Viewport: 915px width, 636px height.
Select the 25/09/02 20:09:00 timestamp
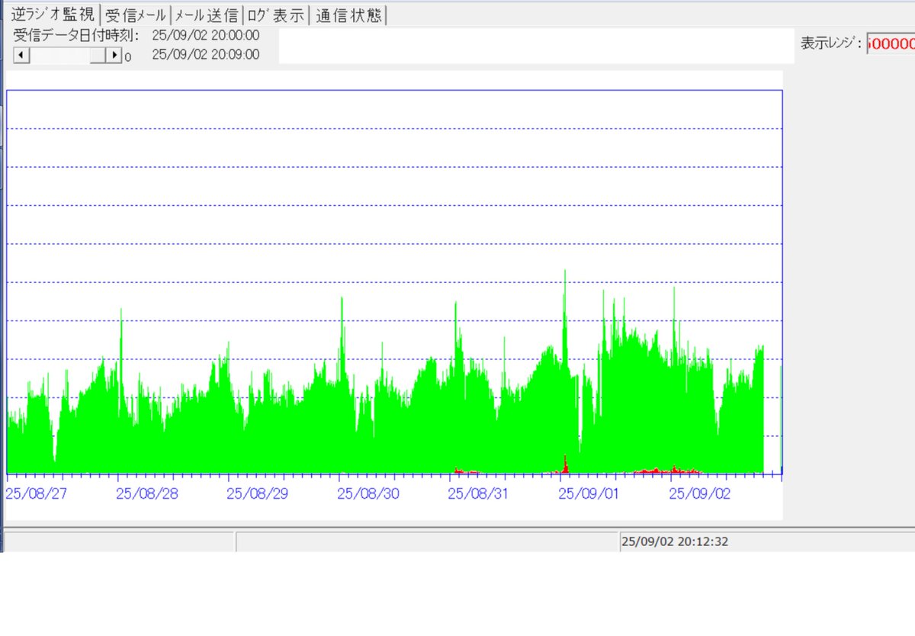pyautogui.click(x=206, y=55)
